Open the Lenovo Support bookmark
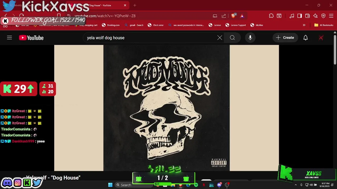This screenshot has height=189, width=337. 236,25
